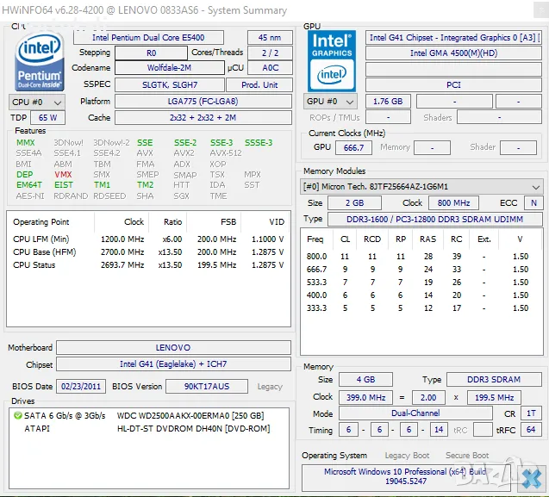549x497 pixels.
Task: Click the Secure Boot indicator label
Action: [467, 455]
